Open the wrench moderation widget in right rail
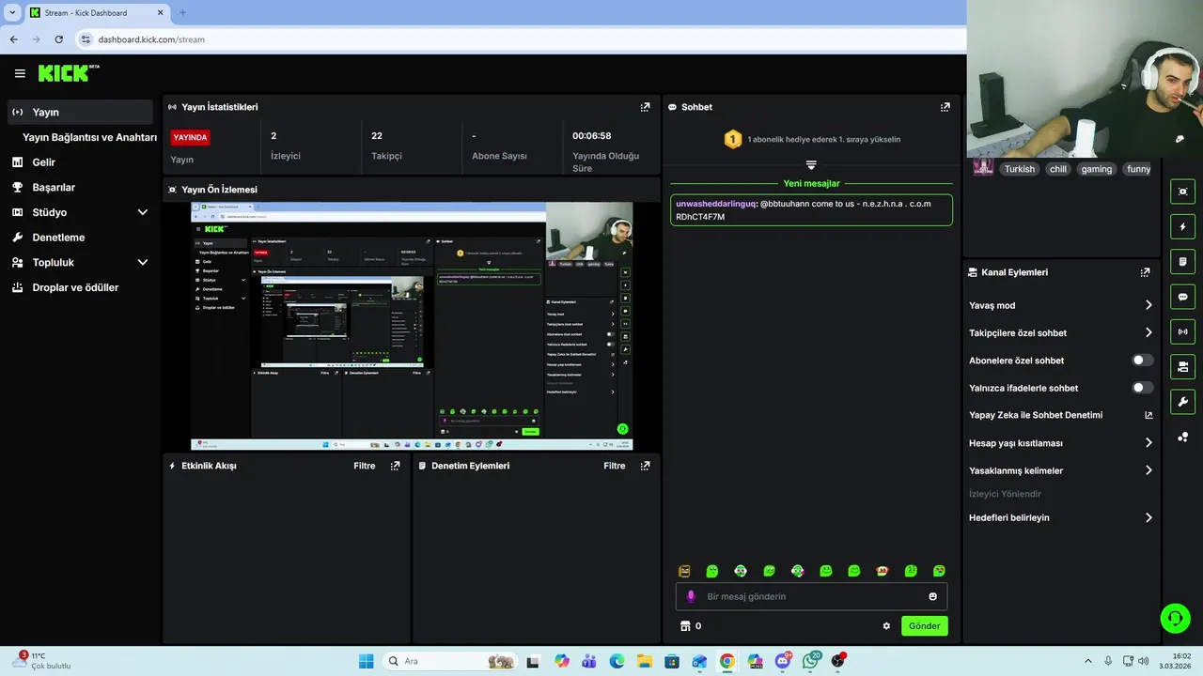Screen dimensions: 1203x676 click(1182, 402)
